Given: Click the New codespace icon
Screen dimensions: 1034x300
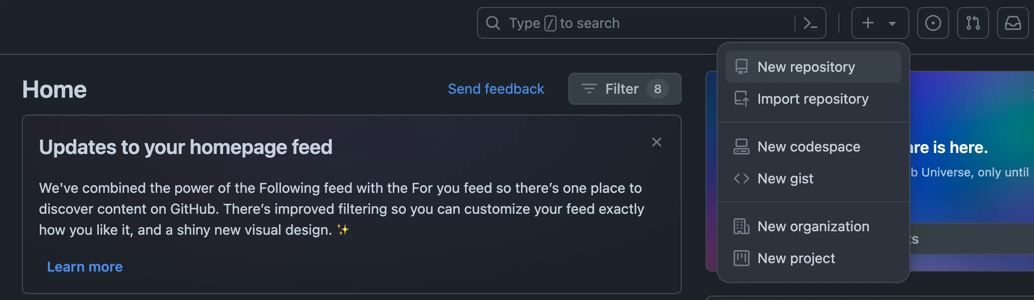Looking at the screenshot, I should click(x=742, y=147).
